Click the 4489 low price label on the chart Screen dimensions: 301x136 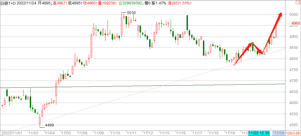49,125
